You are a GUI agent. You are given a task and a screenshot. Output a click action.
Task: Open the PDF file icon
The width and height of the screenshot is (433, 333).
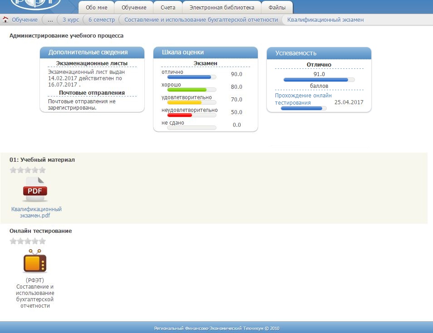pyautogui.click(x=35, y=189)
